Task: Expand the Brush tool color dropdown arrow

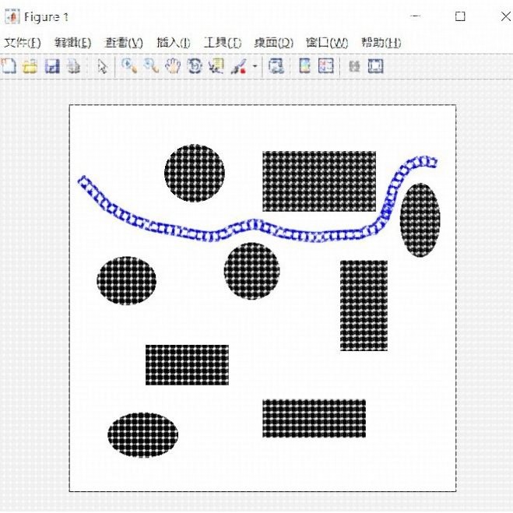Action: 255,66
